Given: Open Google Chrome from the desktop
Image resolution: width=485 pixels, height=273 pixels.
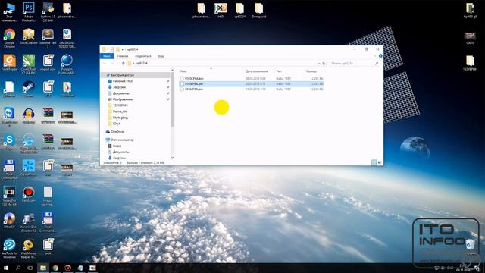Looking at the screenshot, I should [9, 39].
